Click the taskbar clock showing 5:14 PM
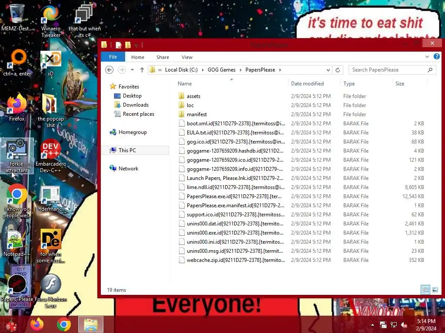 [426, 325]
